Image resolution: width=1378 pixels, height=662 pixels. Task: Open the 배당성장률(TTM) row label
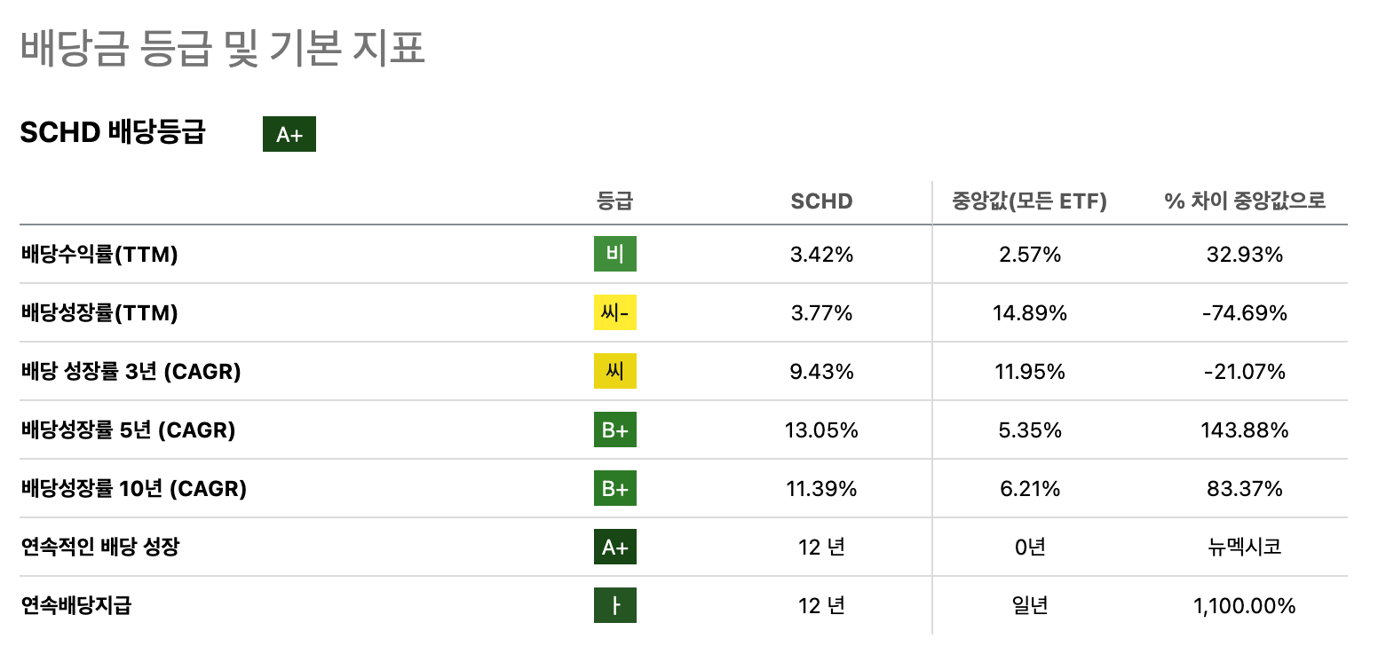(99, 313)
